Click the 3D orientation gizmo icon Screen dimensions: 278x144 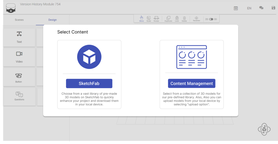(264, 129)
